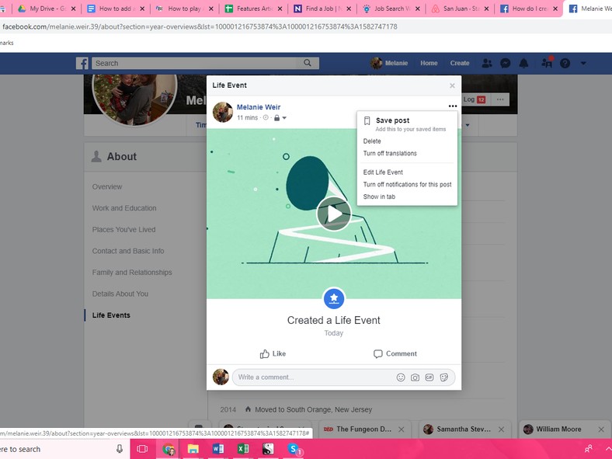Open the privacy lock audience dropdown

click(280, 118)
